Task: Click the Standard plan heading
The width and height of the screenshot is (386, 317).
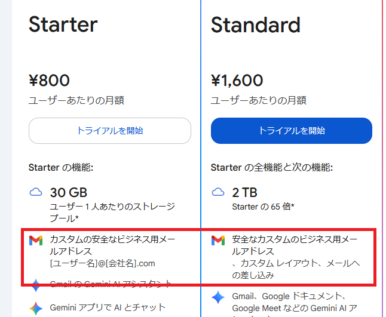Action: click(256, 24)
